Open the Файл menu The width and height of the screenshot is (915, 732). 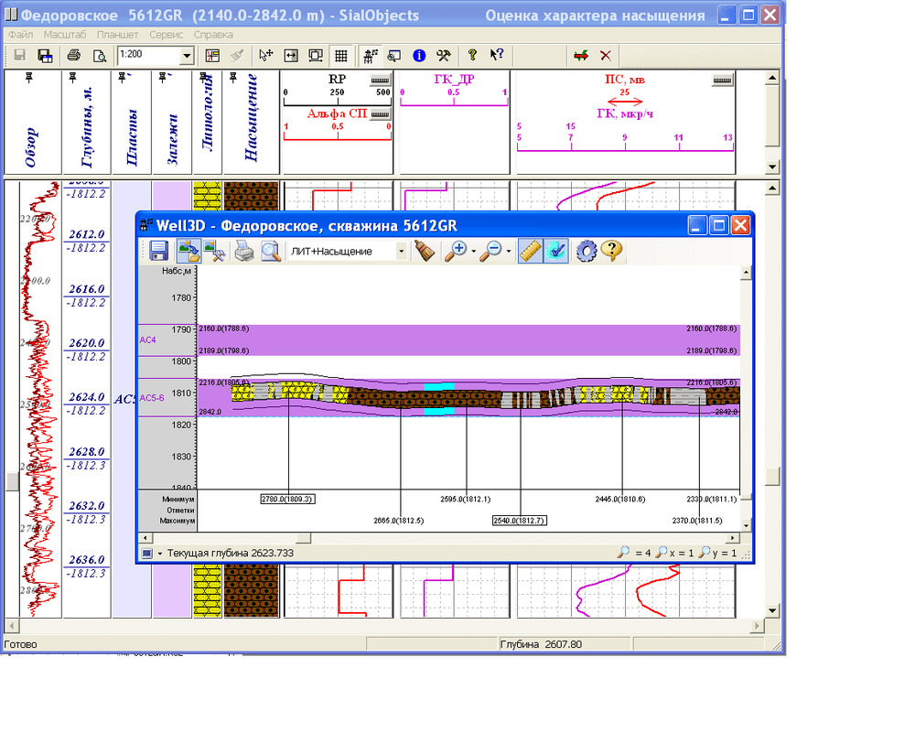click(x=20, y=35)
